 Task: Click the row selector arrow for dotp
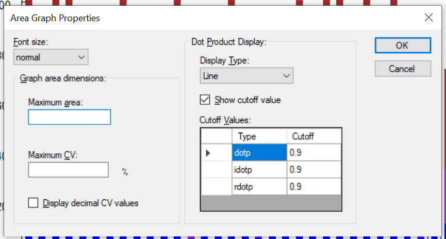[x=216, y=153]
